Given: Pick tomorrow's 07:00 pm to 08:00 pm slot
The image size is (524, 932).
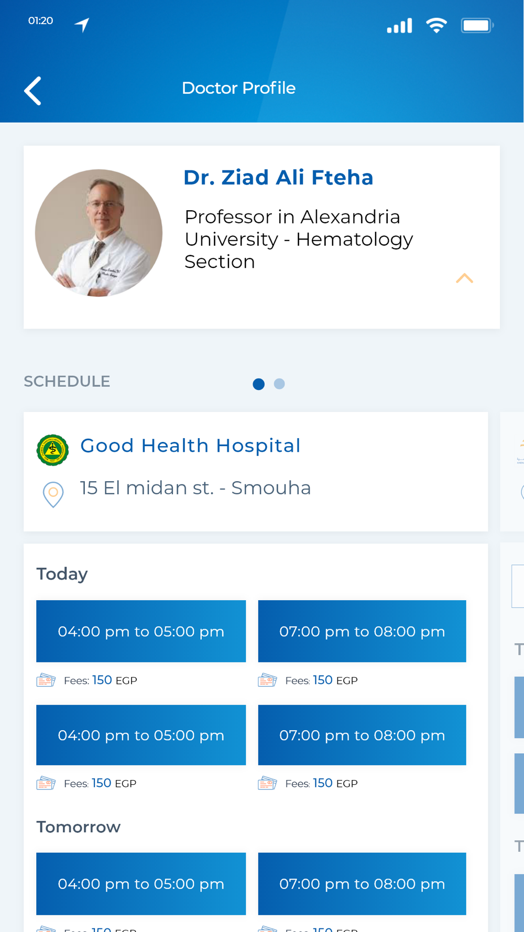Looking at the screenshot, I should [362, 884].
